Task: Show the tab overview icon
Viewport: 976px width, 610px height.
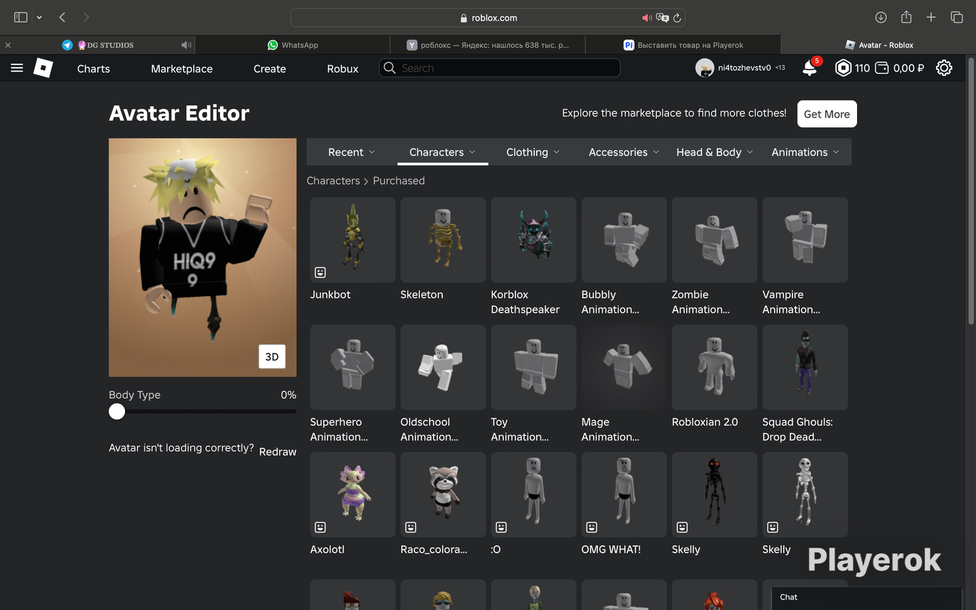Action: point(956,17)
